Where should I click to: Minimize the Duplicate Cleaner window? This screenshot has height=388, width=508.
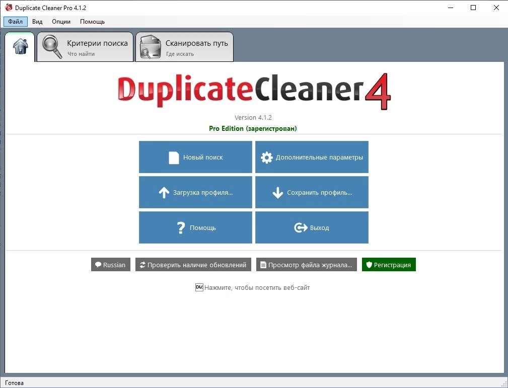click(x=450, y=8)
